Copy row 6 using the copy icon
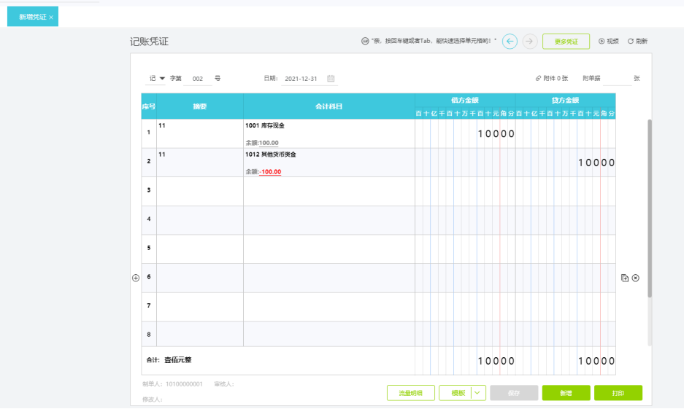Image resolution: width=684 pixels, height=409 pixels. coord(625,278)
